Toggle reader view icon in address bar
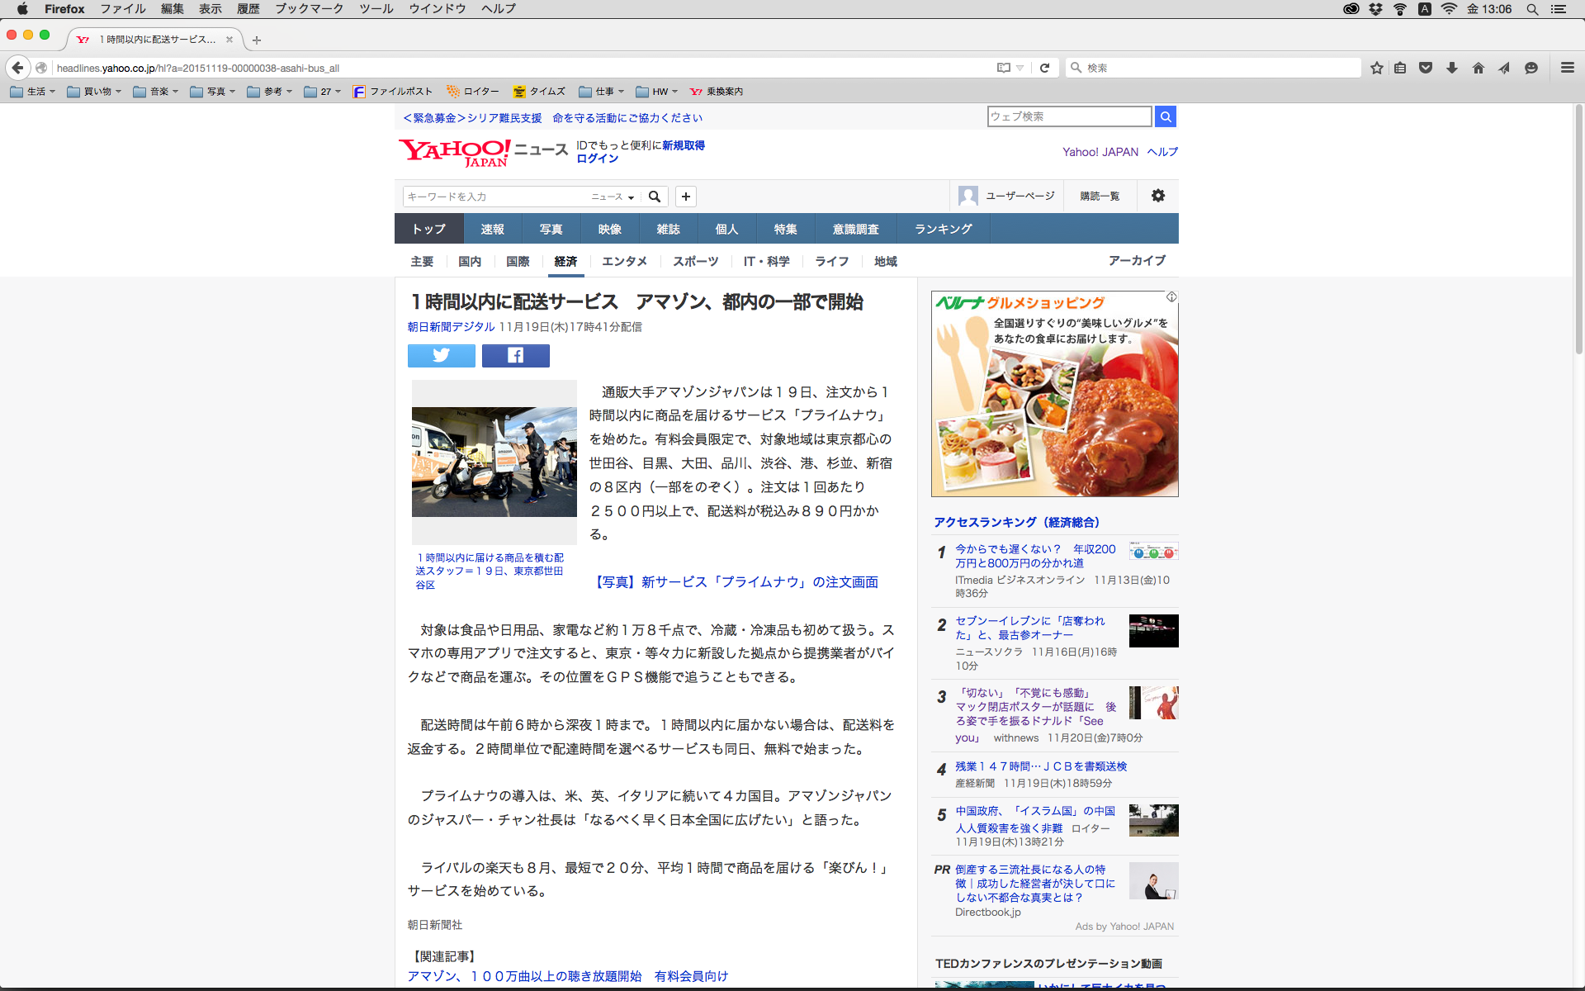 1004,68
